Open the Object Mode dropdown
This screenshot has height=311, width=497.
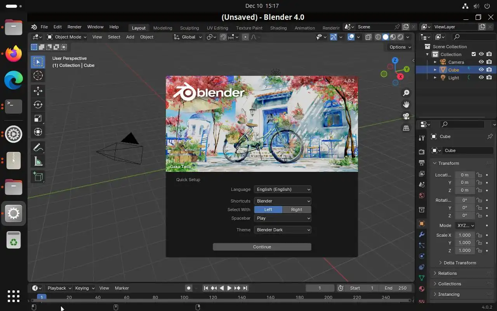click(66, 37)
